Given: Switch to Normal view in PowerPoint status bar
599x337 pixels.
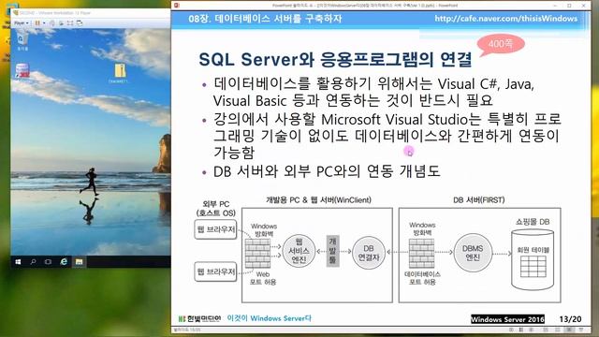Looking at the screenshot, I should (x=545, y=330).
